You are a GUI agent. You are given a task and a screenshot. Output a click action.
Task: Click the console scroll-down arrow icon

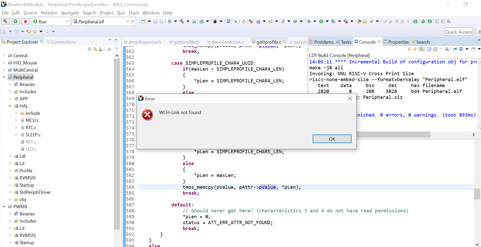[x=409, y=49]
